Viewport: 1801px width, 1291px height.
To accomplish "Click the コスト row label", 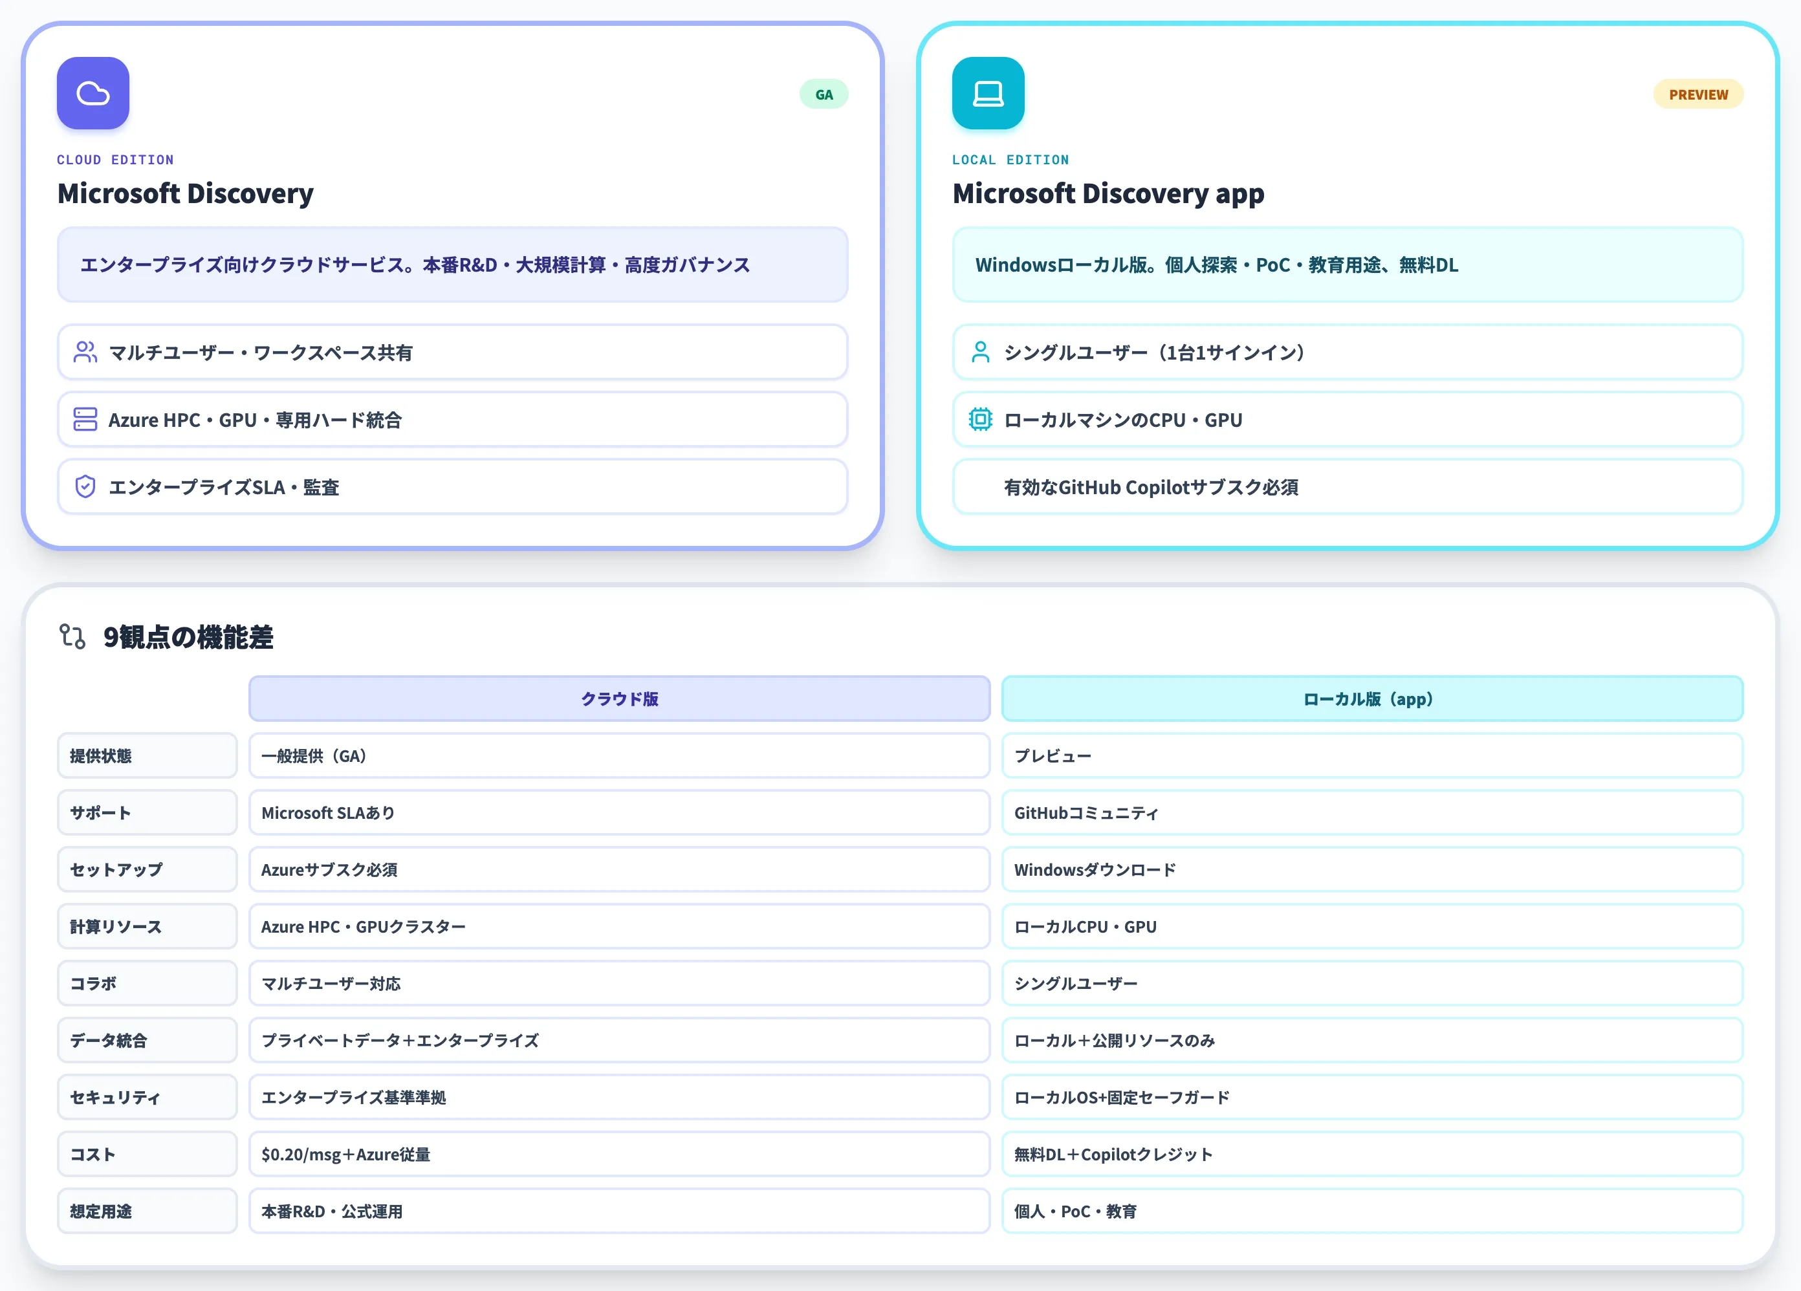I will point(147,1154).
